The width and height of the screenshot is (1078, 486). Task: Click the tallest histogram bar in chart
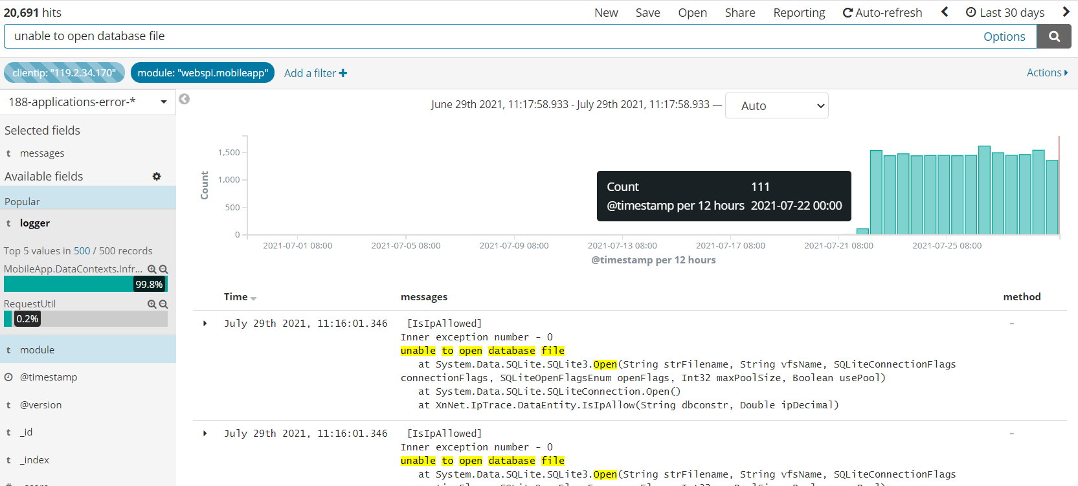coord(984,190)
